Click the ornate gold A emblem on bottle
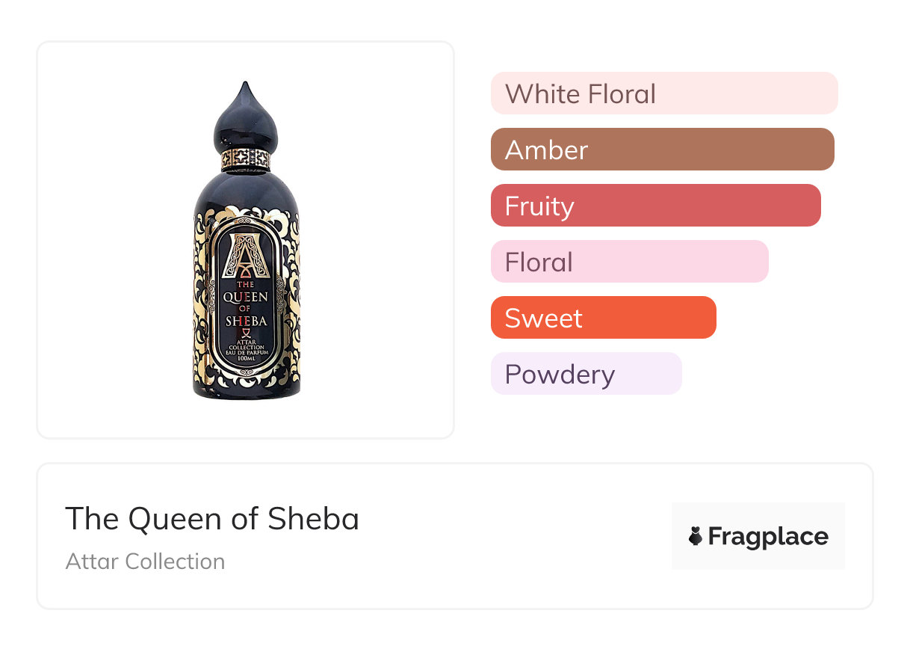Screen dimensions: 910x646 click(245, 255)
